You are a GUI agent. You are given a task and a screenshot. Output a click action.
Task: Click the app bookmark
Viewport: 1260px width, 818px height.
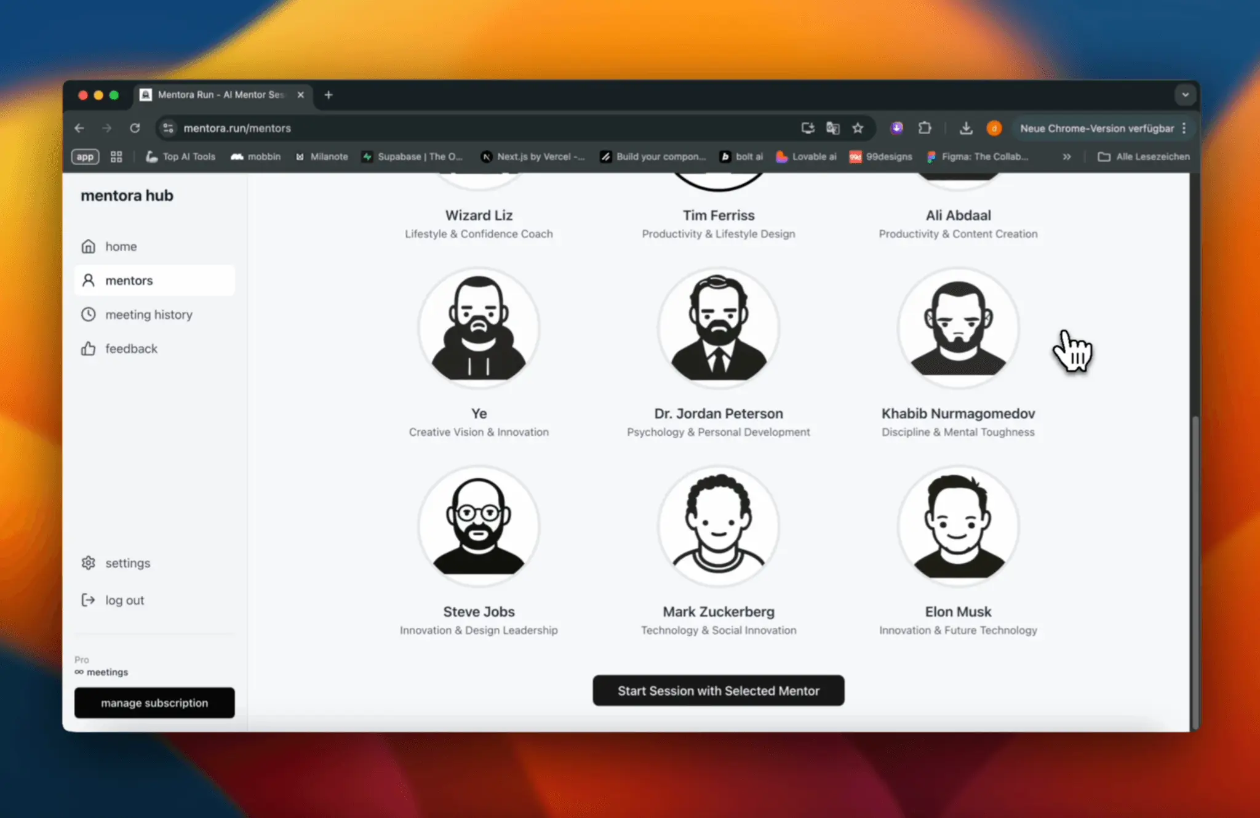pyautogui.click(x=86, y=157)
